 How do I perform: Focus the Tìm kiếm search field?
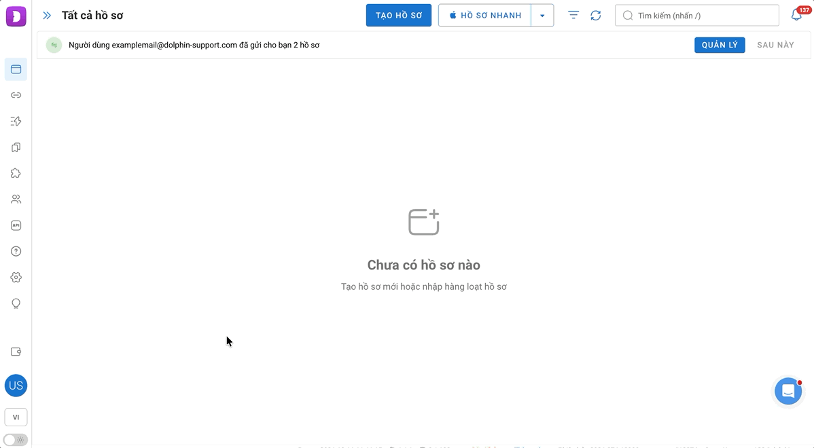pos(696,16)
